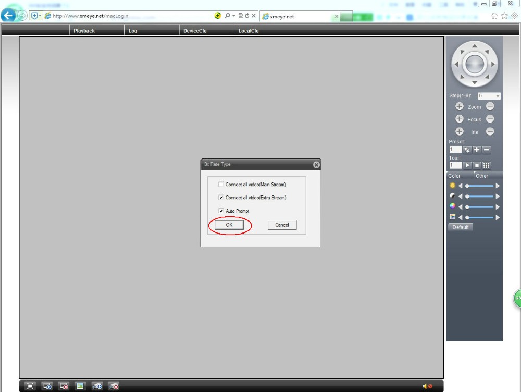Viewport: 521px width, 392px height.
Task: Click the add preset plus icon
Action: tap(477, 150)
